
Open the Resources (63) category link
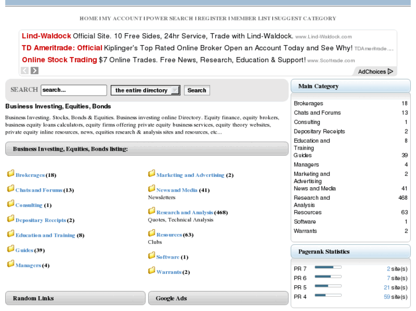169,235
